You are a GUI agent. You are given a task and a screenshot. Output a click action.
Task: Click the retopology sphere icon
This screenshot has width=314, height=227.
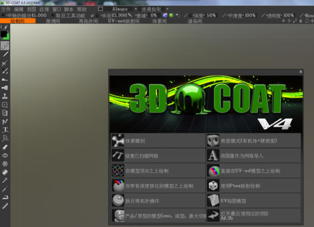118,200
